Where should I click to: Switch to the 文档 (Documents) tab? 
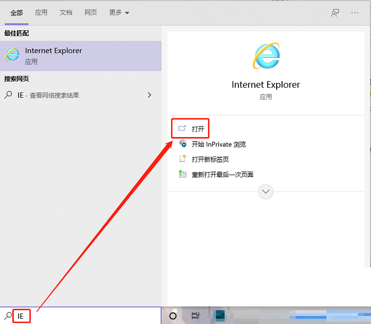click(x=66, y=13)
